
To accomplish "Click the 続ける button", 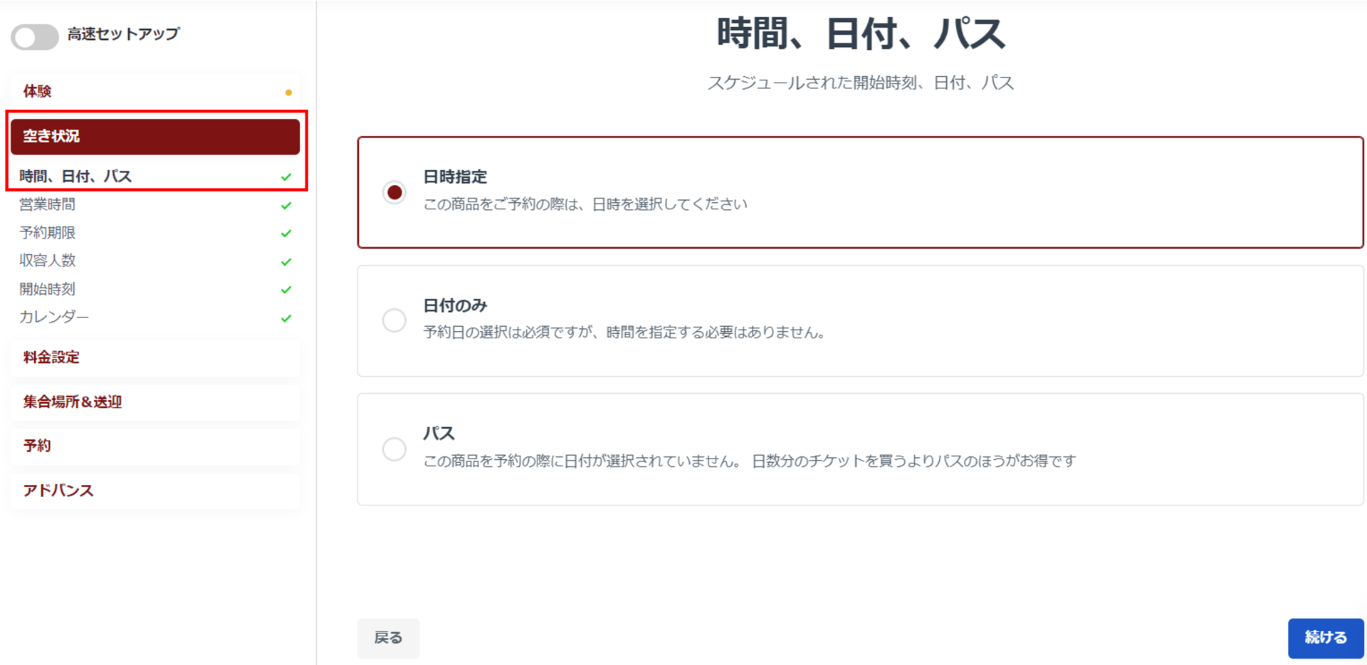I will (1325, 638).
